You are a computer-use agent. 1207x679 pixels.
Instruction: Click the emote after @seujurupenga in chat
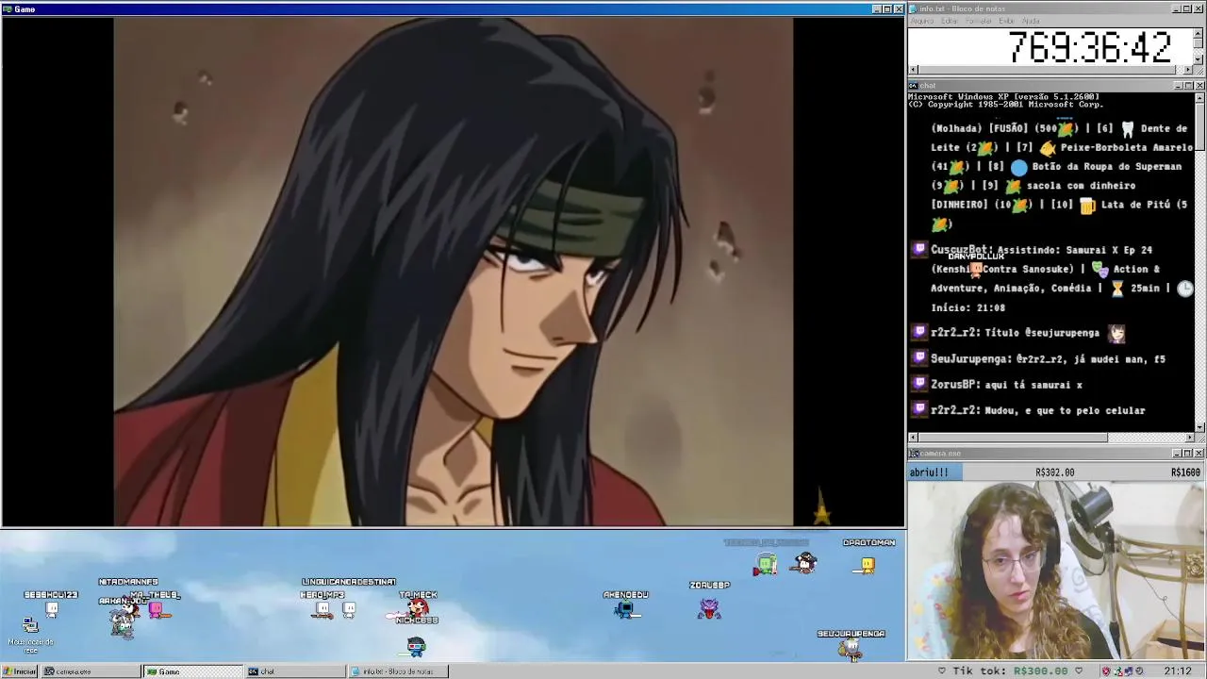(x=1116, y=333)
